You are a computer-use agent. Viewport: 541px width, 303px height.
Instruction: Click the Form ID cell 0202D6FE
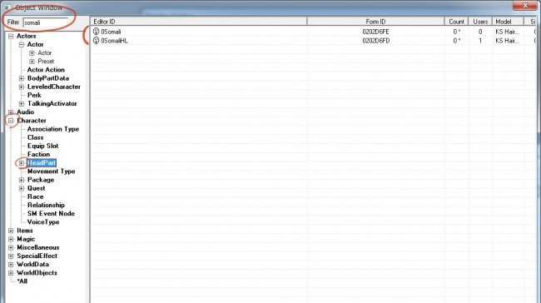click(375, 32)
